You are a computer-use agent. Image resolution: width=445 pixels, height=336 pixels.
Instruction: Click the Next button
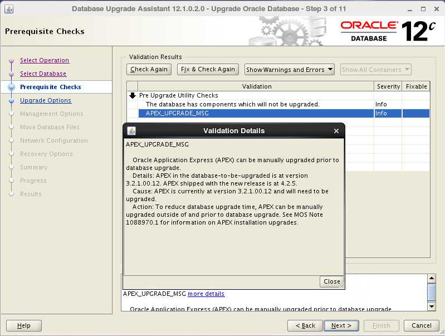point(341,325)
